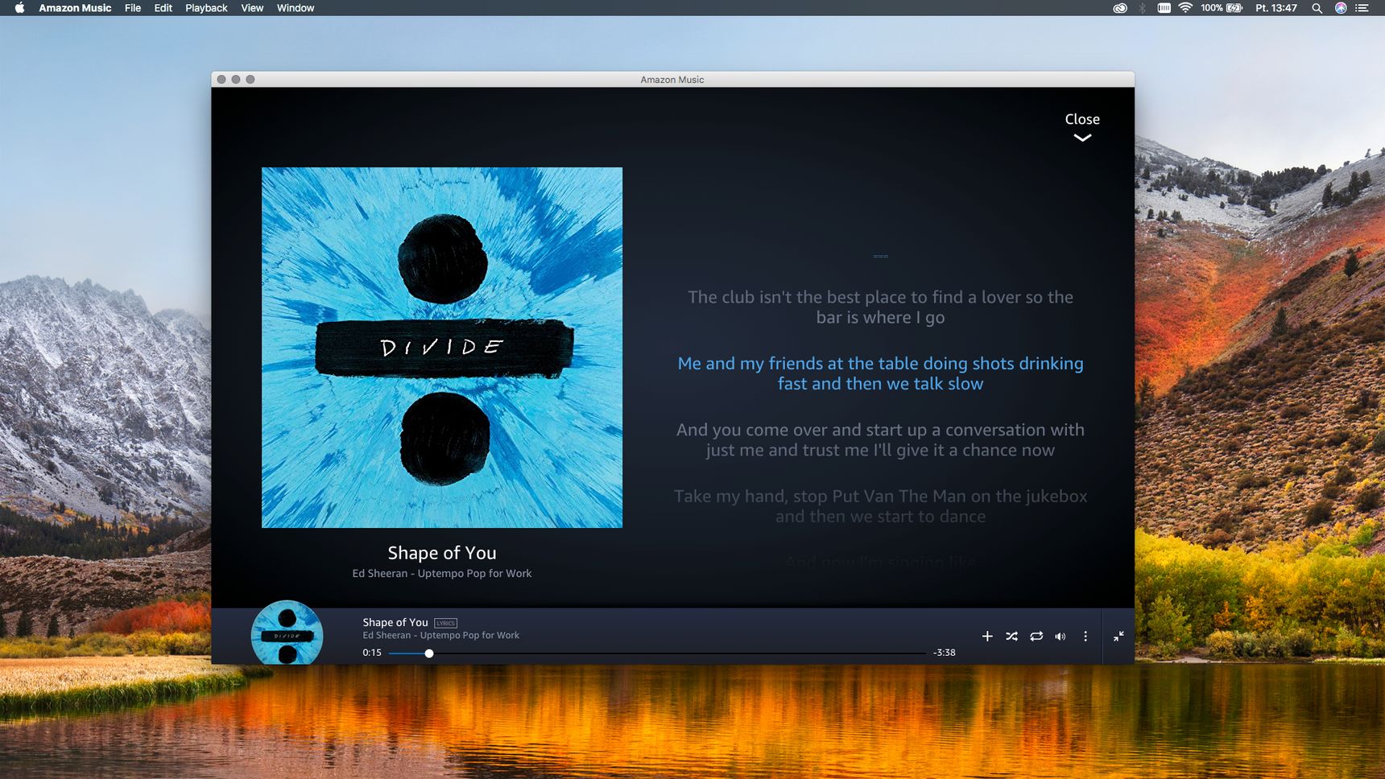Open Notification Center list icon
Screen dimensions: 1385x779
(x=1362, y=8)
